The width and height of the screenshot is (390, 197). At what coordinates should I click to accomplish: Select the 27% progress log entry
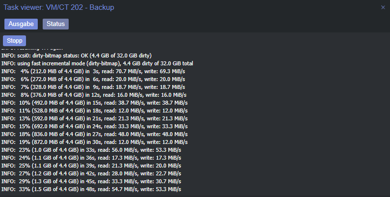pos(91,173)
